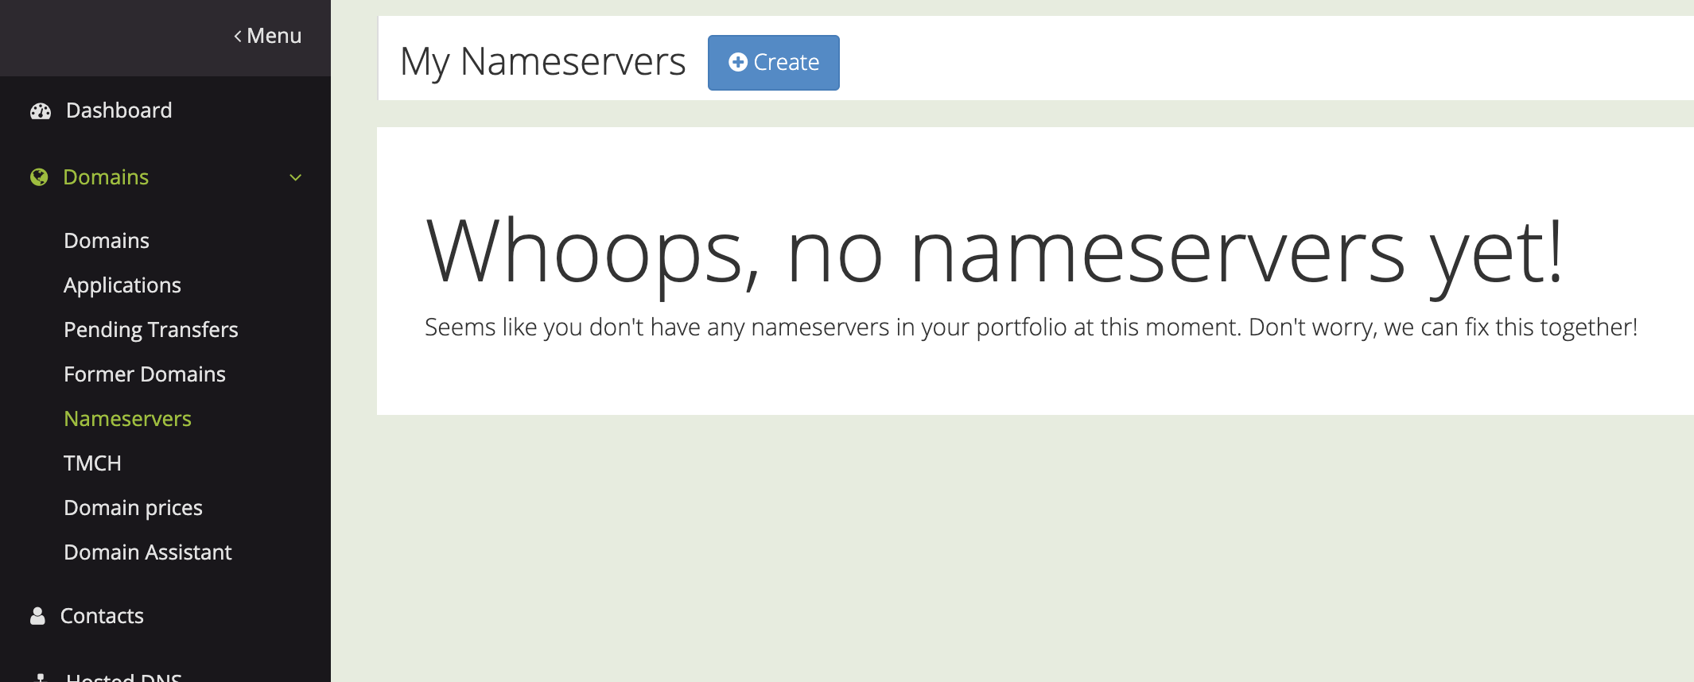Collapse the Domains section using its chevron
This screenshot has height=682, width=1694.
[x=296, y=177]
